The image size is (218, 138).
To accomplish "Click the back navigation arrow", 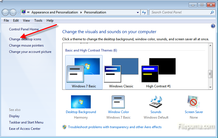I will [5, 12].
